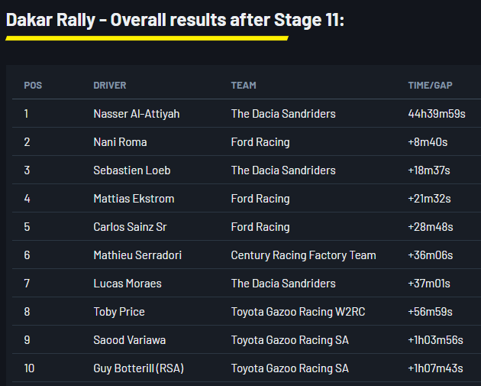
Task: Select Saood Variawa driver entry
Action: click(129, 340)
